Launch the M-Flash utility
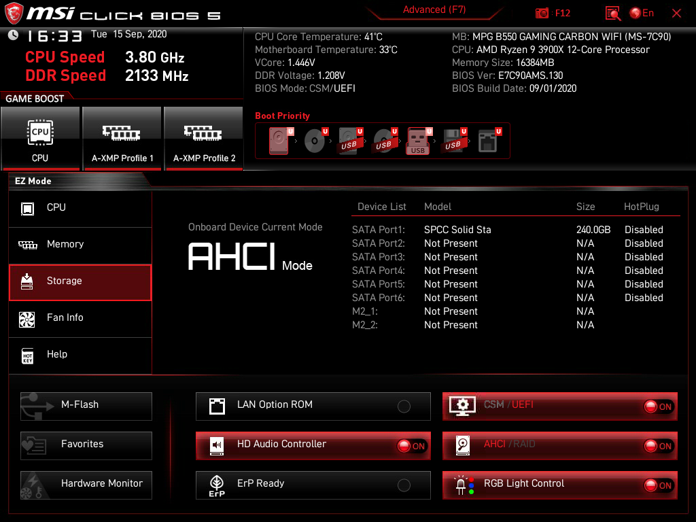This screenshot has width=696, height=522. click(x=86, y=406)
